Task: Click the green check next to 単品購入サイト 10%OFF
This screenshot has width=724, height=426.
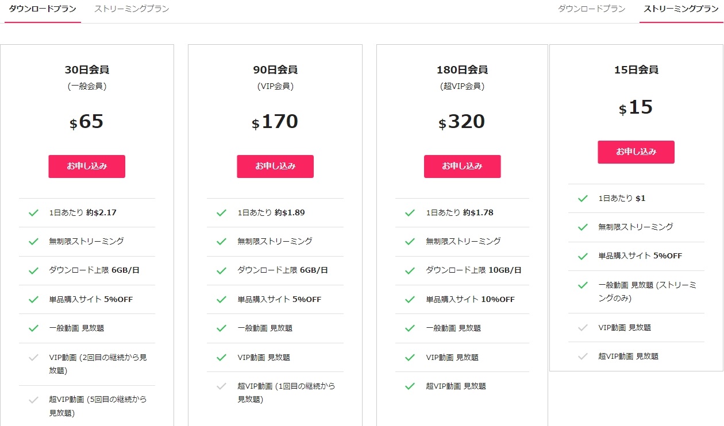Action: (410, 300)
